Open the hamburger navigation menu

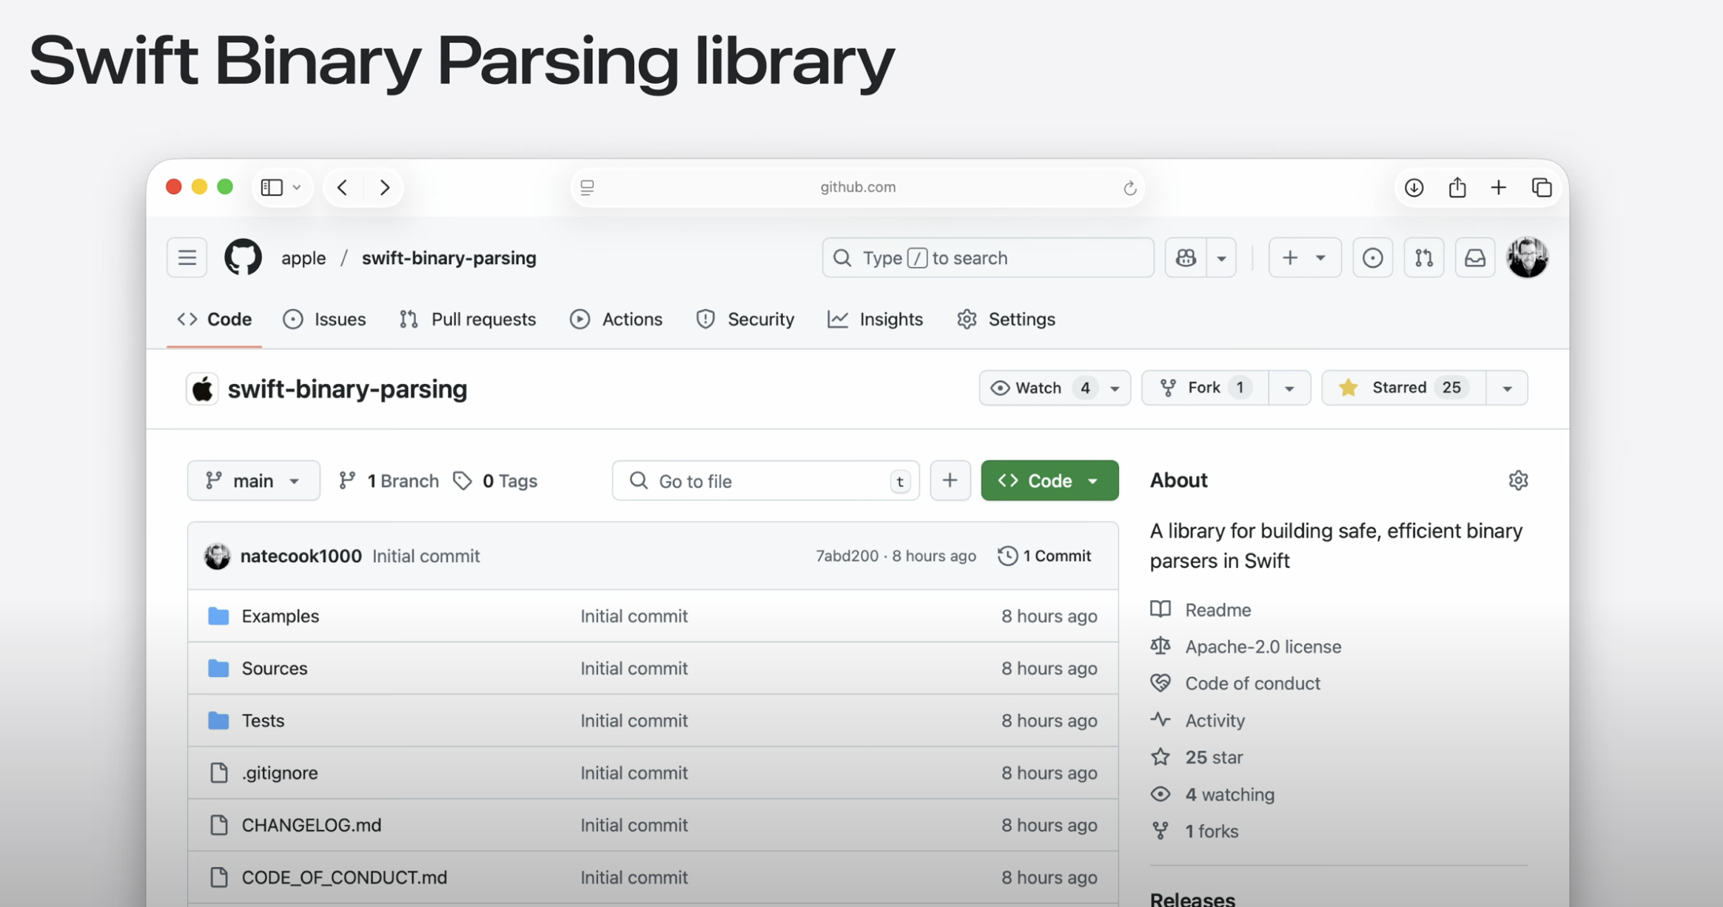click(x=187, y=257)
